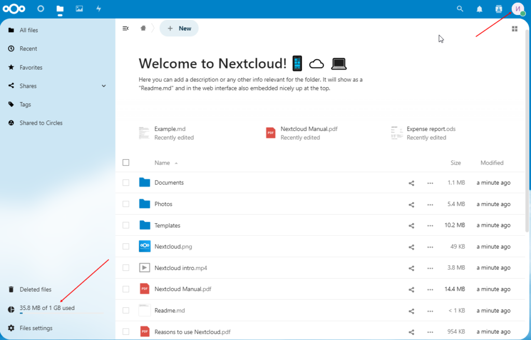This screenshot has height=340, width=531.
Task: Click share icon for Nextcloud intro.mp4
Action: coord(411,268)
